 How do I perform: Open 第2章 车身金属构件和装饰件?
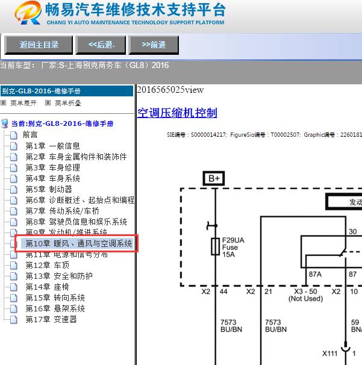[x=76, y=157]
